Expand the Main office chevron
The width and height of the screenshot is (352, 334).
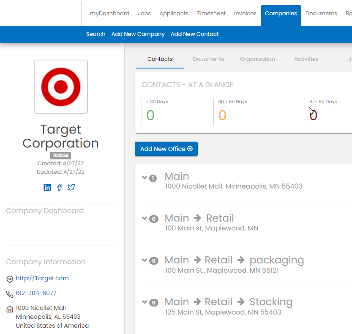[x=145, y=178]
